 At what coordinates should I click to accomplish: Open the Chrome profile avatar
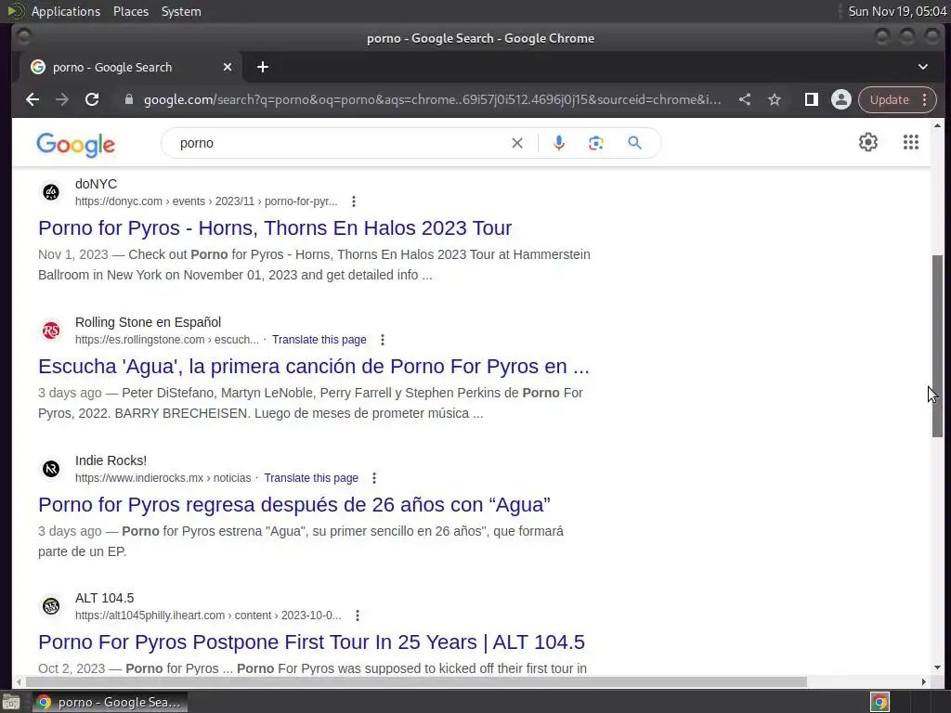pos(841,99)
